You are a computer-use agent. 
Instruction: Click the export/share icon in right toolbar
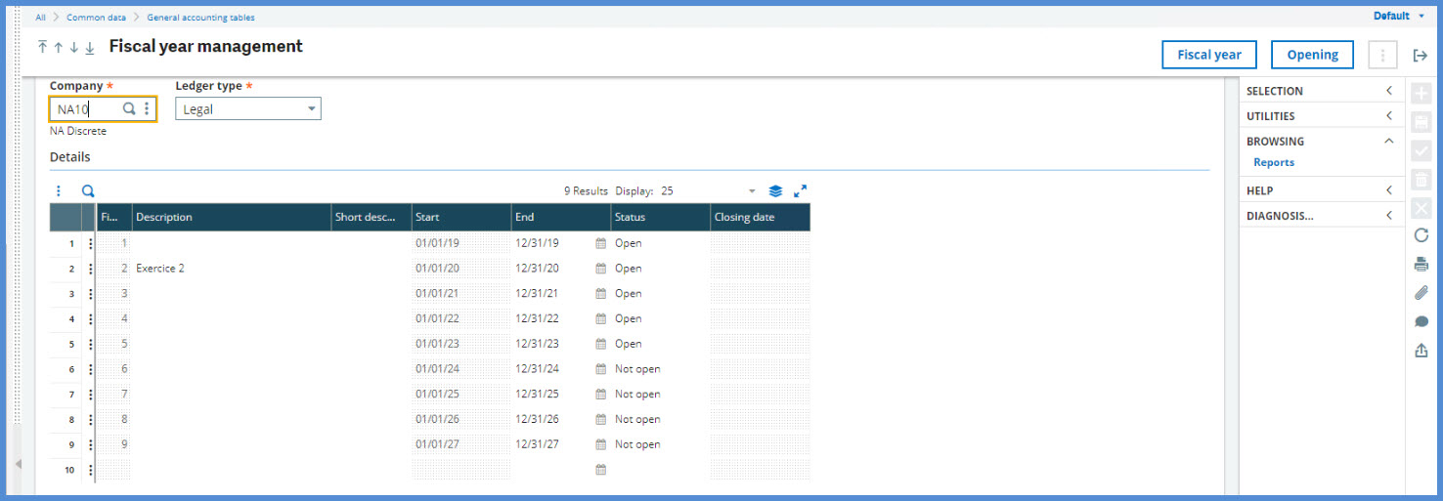point(1421,351)
